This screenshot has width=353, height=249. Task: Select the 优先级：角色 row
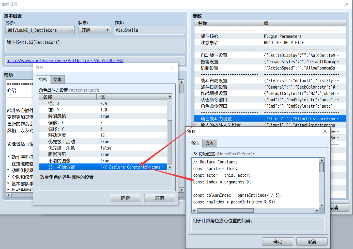pos(103,148)
